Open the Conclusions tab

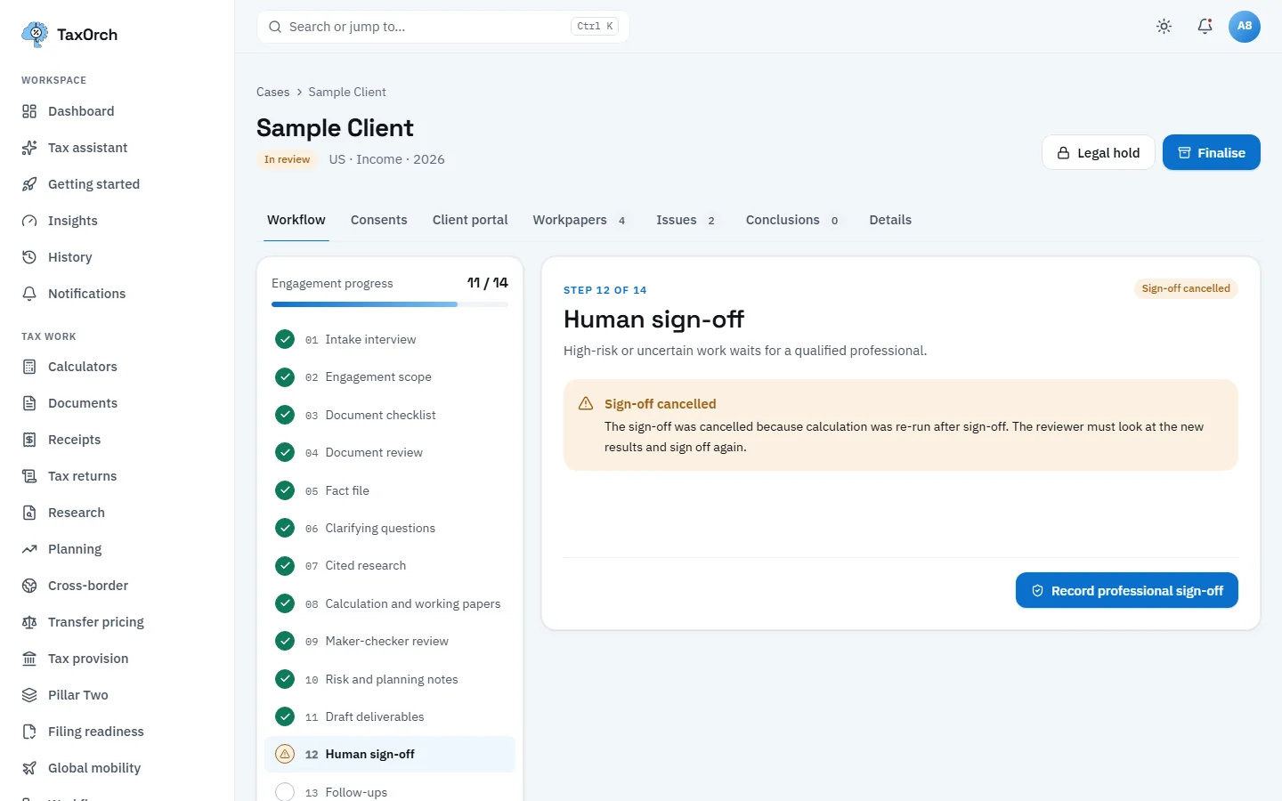click(x=792, y=220)
